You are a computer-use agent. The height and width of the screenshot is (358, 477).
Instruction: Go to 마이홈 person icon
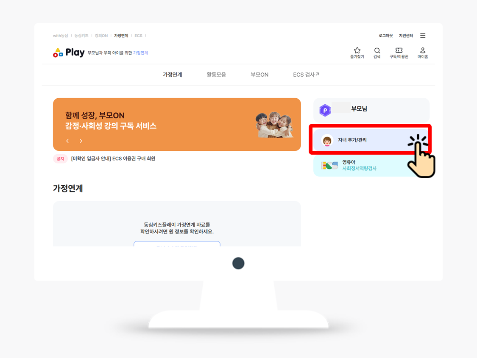click(423, 50)
